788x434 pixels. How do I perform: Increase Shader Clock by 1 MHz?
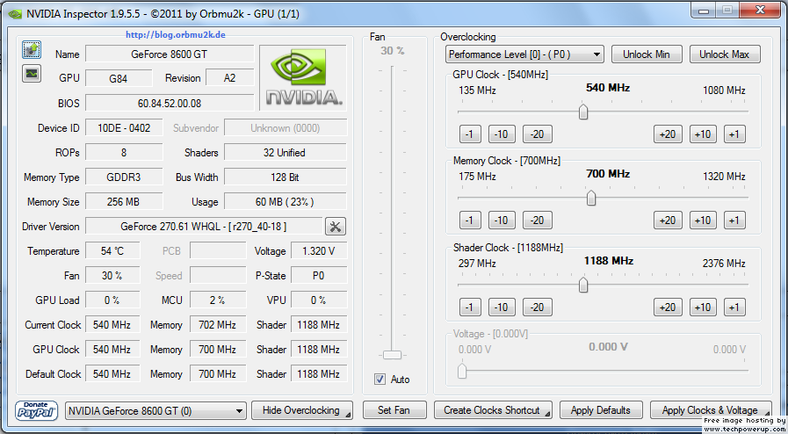(734, 307)
